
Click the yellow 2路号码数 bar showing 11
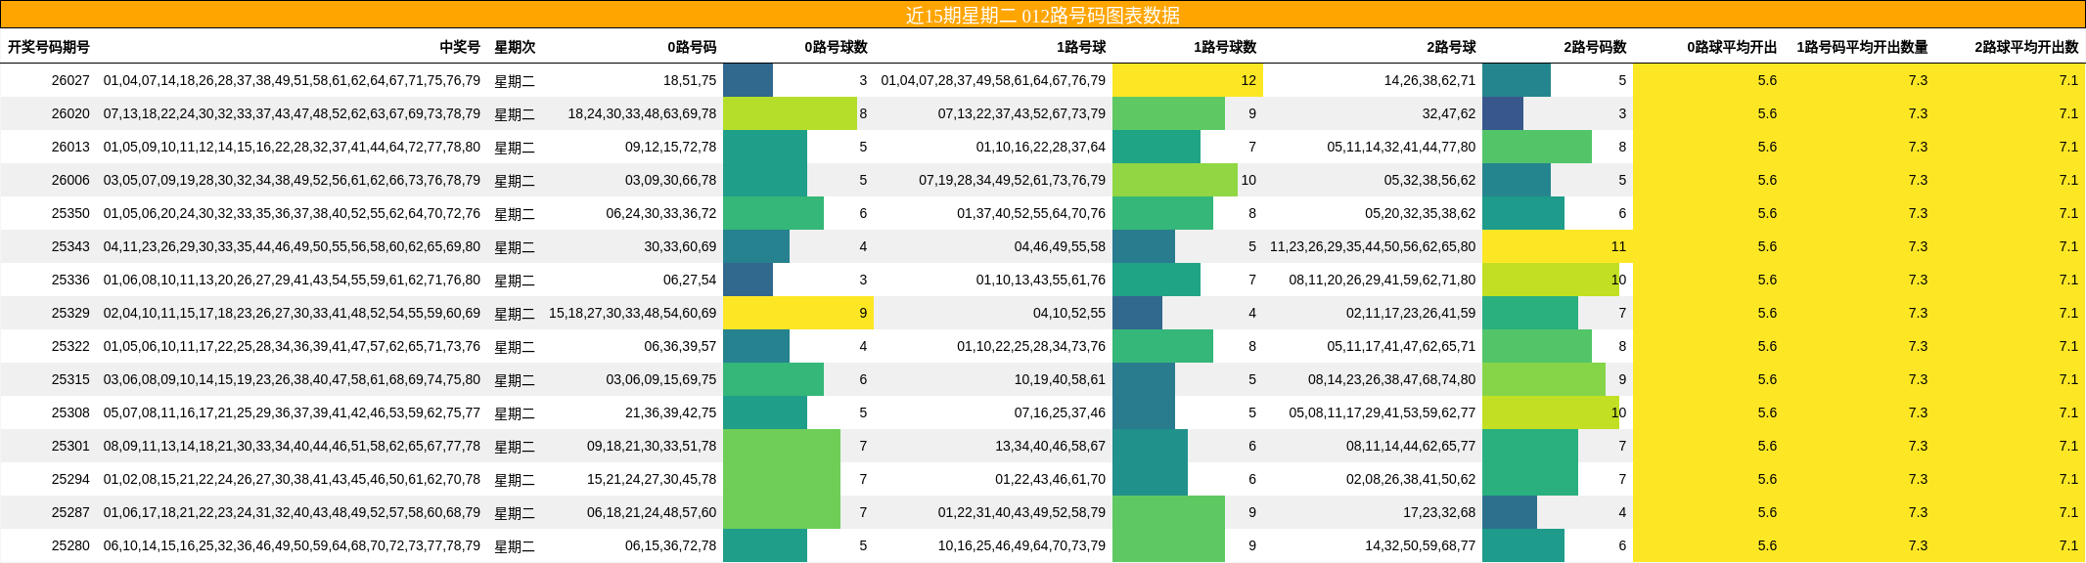coord(1557,246)
